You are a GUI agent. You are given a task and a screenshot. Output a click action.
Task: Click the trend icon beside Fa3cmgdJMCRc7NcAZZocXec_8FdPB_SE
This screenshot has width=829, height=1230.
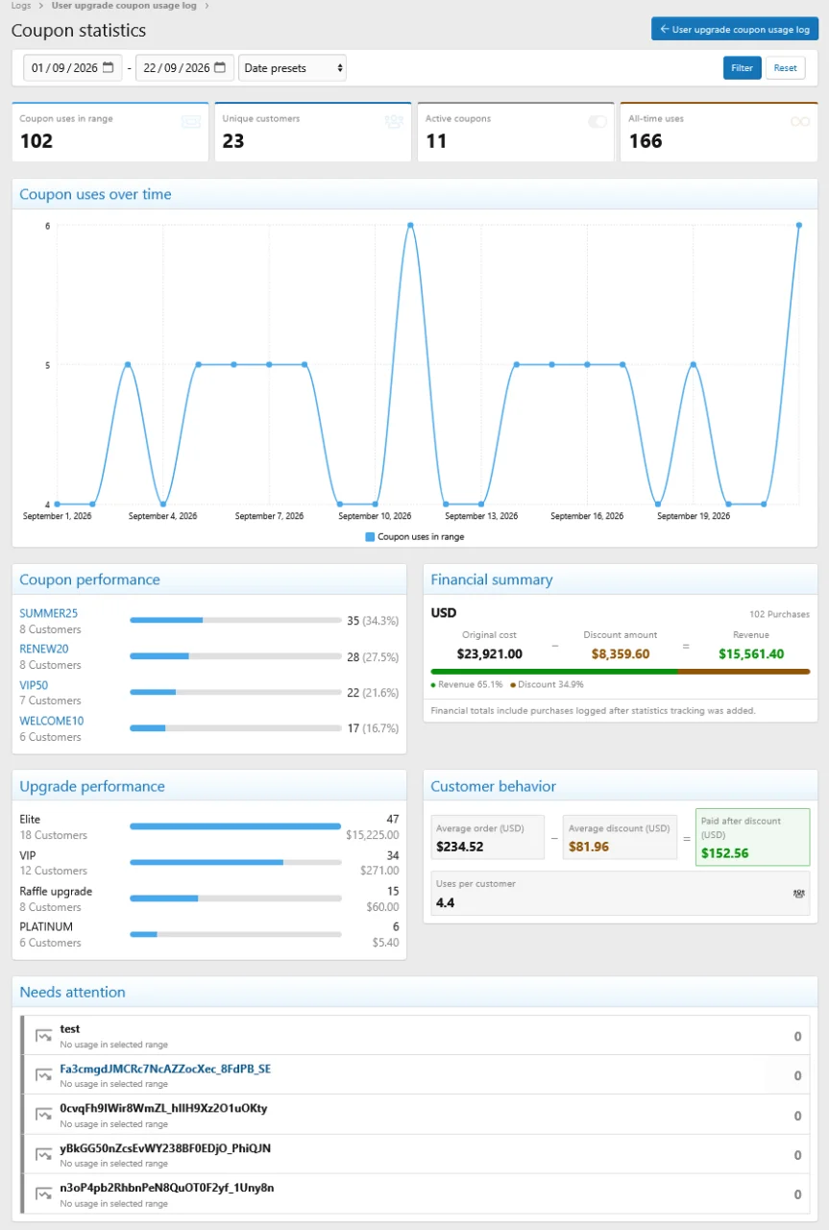point(43,1075)
